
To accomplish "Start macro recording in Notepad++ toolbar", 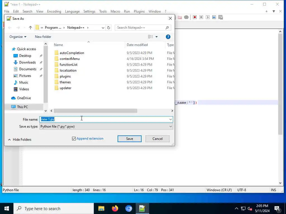I will [x=195, y=17].
